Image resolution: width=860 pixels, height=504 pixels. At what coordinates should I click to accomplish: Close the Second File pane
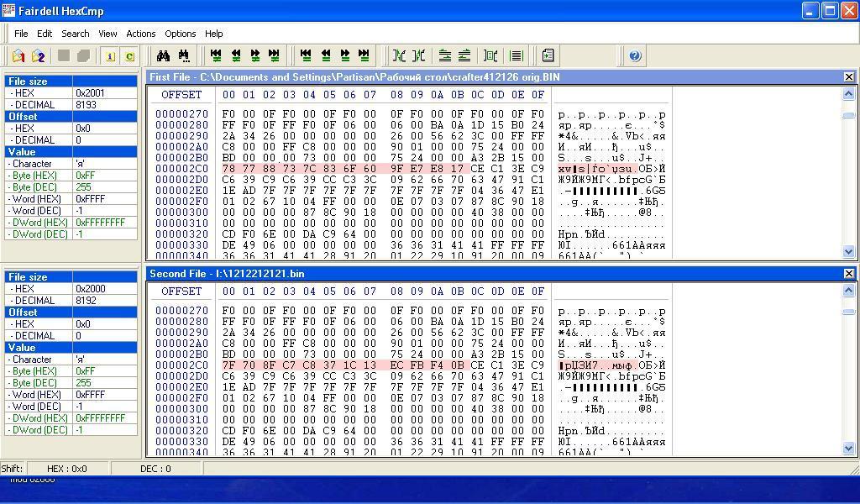click(x=848, y=273)
